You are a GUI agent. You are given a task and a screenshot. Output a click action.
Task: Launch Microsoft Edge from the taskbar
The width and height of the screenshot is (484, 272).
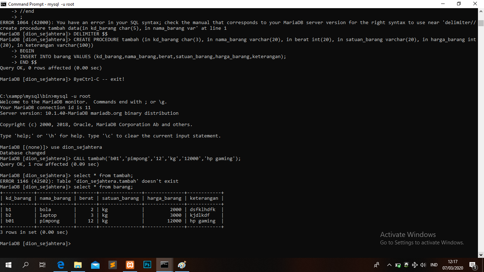[x=61, y=265]
